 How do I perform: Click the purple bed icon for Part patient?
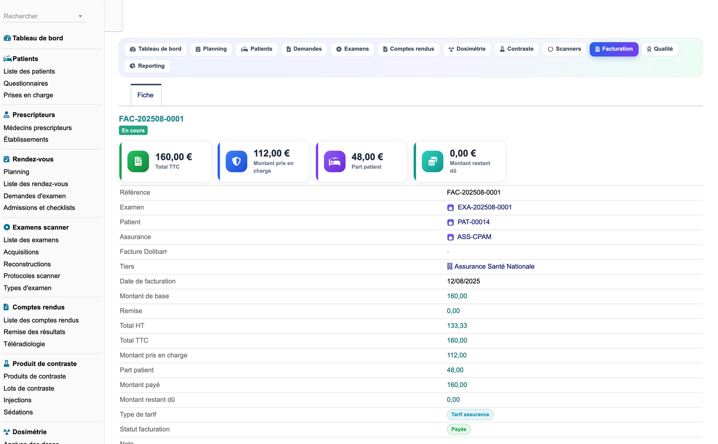pyautogui.click(x=334, y=161)
